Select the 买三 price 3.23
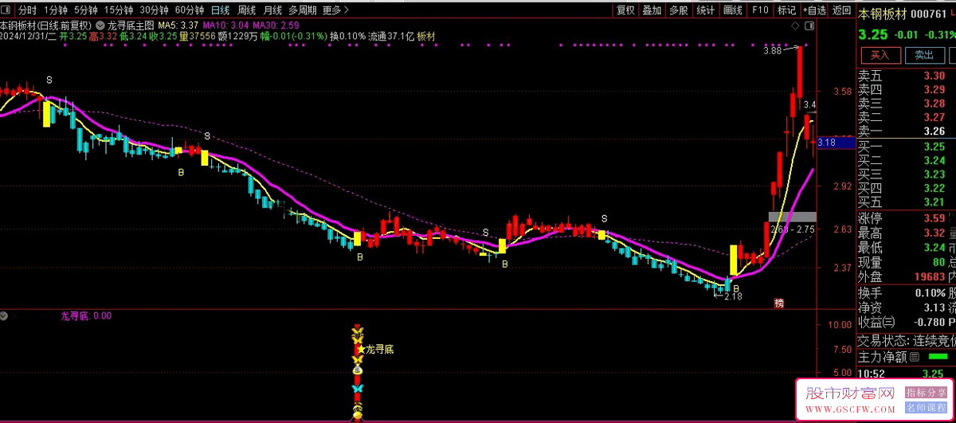The image size is (956, 423). coord(934,174)
